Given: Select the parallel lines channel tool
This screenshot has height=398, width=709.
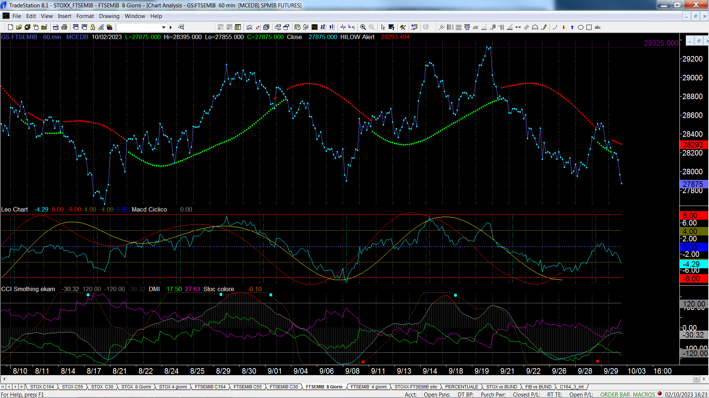Looking at the screenshot, I should pos(527,27).
